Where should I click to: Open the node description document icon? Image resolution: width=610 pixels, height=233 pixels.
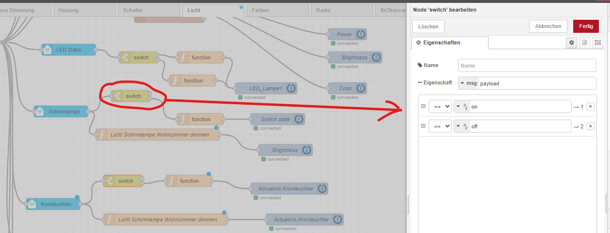coord(584,43)
